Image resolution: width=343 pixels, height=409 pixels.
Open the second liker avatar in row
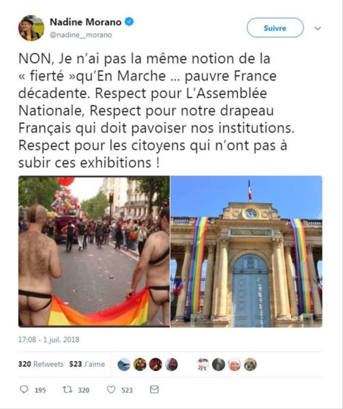click(140, 365)
